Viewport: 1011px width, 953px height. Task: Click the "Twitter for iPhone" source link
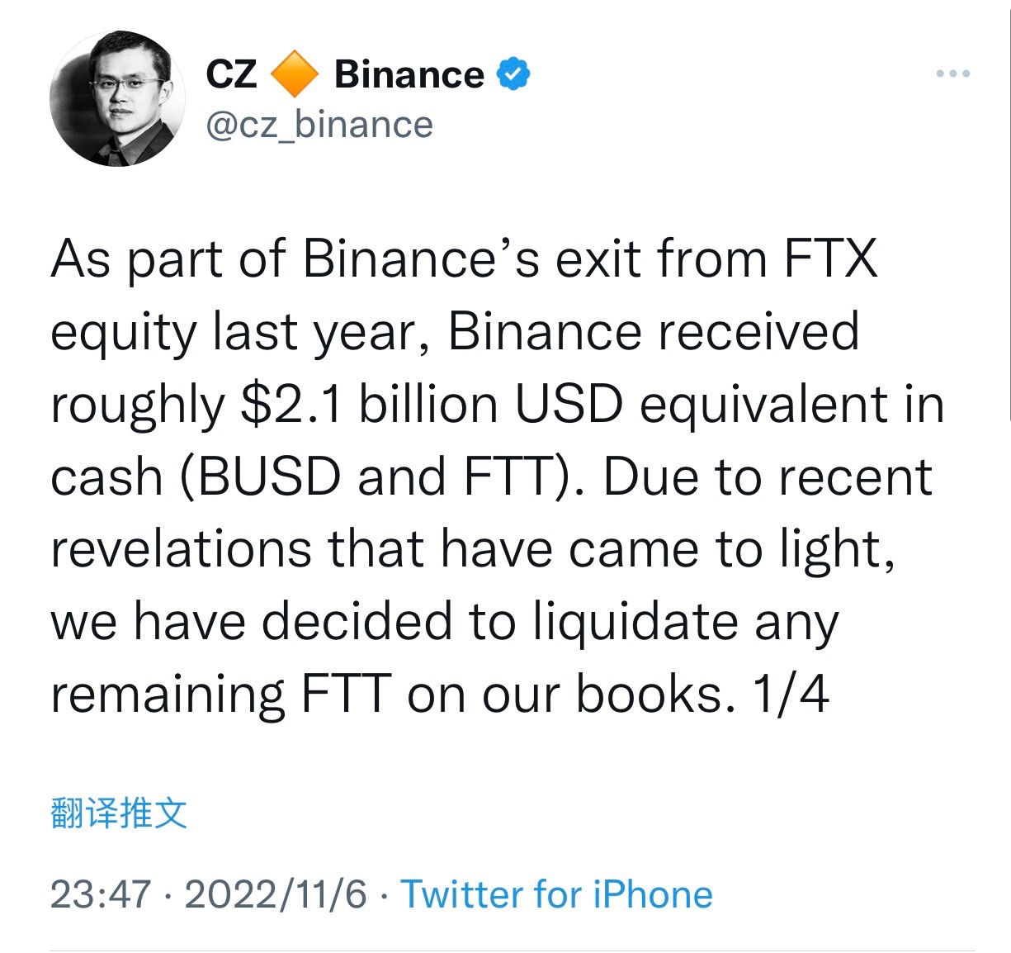pos(556,894)
